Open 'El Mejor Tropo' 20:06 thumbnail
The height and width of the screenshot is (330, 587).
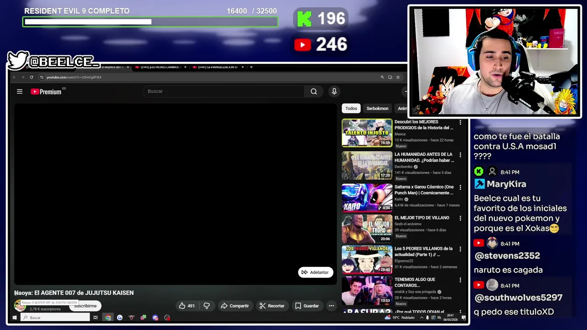[x=367, y=229]
